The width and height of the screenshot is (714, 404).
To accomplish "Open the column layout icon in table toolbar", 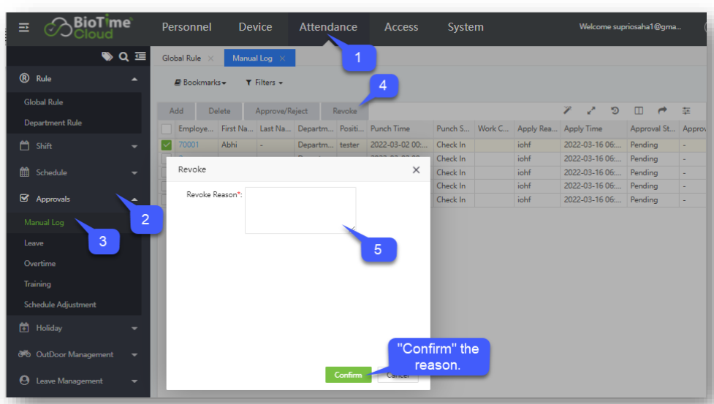I will pos(639,111).
